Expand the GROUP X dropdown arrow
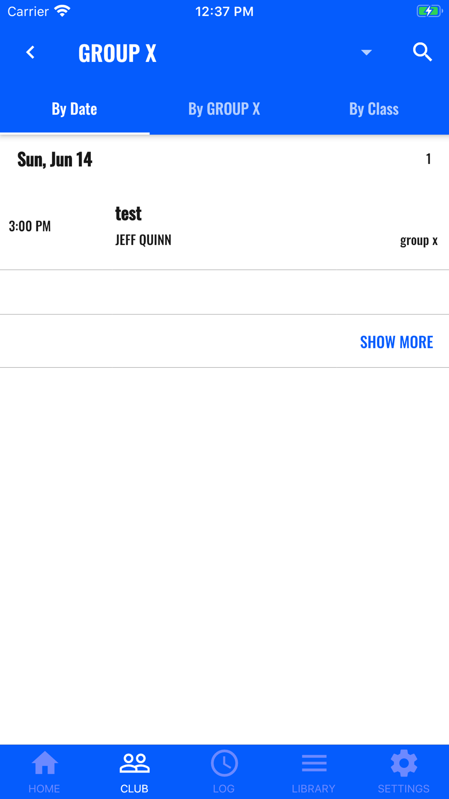 click(x=366, y=53)
